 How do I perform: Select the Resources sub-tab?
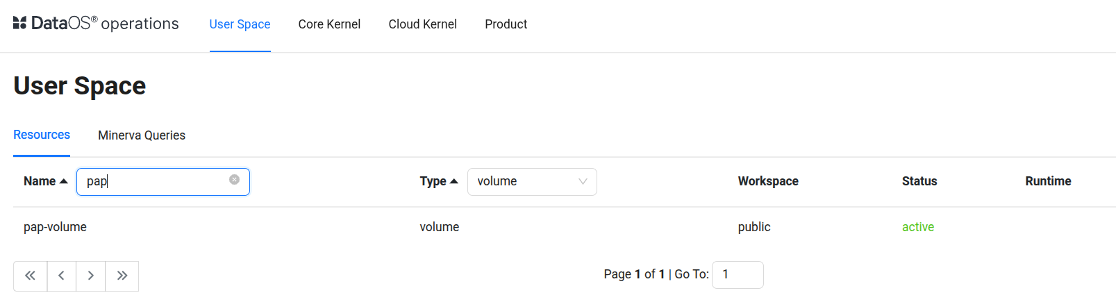coord(42,135)
